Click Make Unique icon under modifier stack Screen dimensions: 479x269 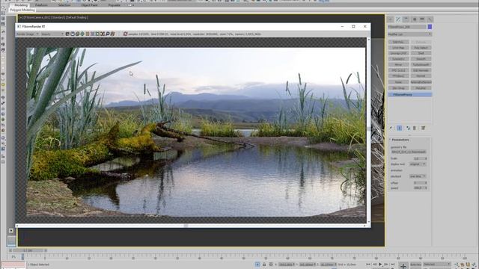[408, 128]
